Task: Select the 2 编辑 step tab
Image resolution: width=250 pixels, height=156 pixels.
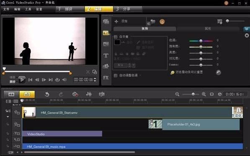Action: (99, 9)
